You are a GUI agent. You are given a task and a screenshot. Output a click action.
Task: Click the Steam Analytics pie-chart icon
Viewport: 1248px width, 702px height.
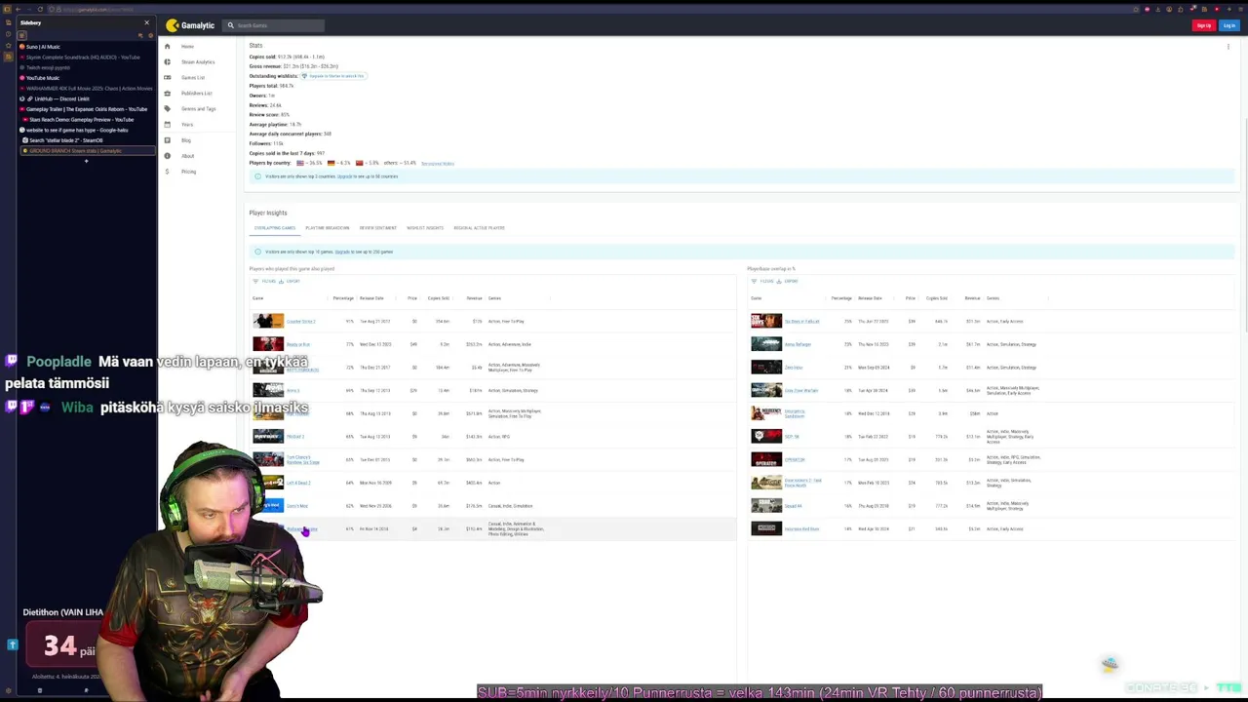167,61
